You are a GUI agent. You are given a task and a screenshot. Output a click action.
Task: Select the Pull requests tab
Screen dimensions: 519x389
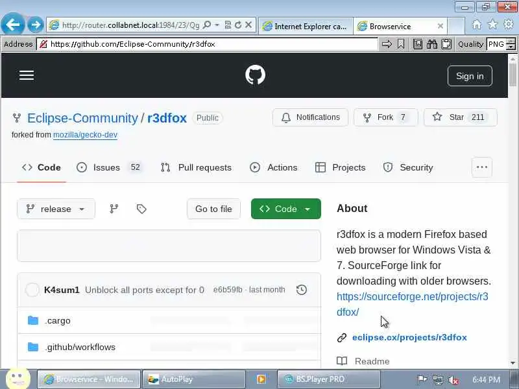click(196, 167)
